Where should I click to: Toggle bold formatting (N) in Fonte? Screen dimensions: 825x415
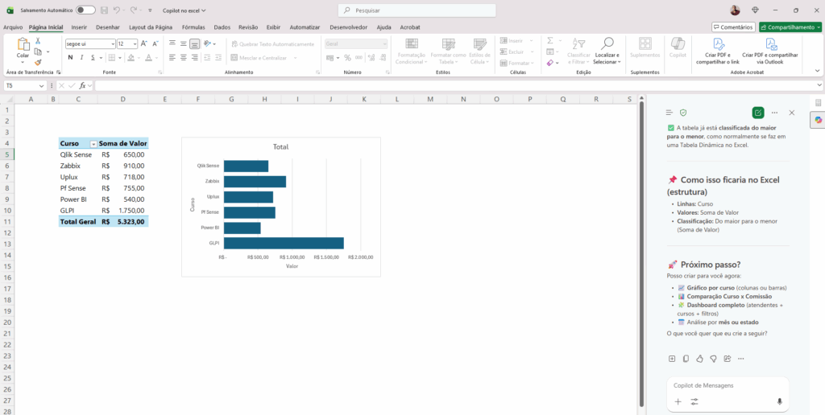tap(70, 58)
